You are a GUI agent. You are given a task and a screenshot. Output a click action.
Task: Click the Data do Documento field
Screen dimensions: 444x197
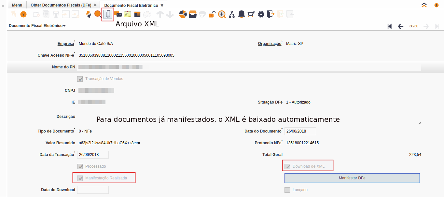click(300, 131)
